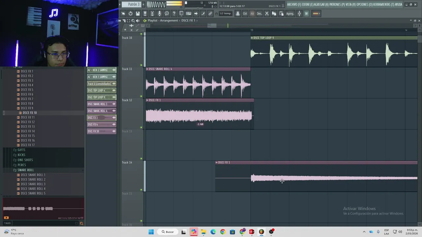422x237 pixels.
Task: Click the DSCE FX 5 sample file icon
Action: point(18,90)
